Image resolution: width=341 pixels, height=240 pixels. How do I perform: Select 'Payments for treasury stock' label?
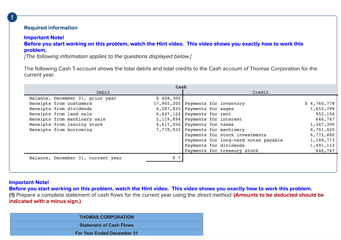[x=221, y=150]
